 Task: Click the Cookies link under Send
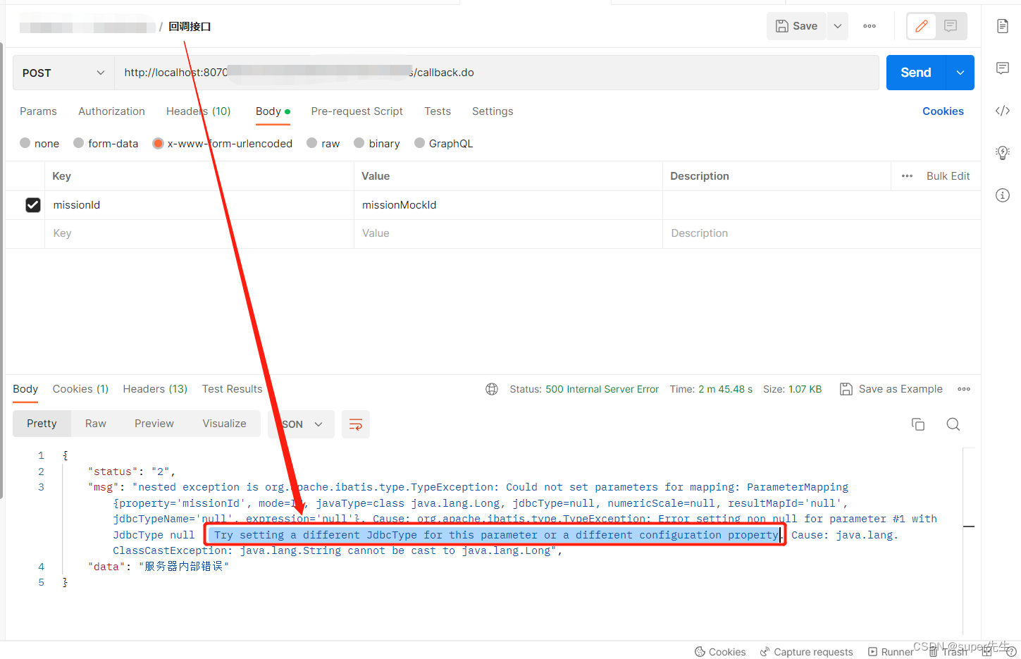point(943,111)
